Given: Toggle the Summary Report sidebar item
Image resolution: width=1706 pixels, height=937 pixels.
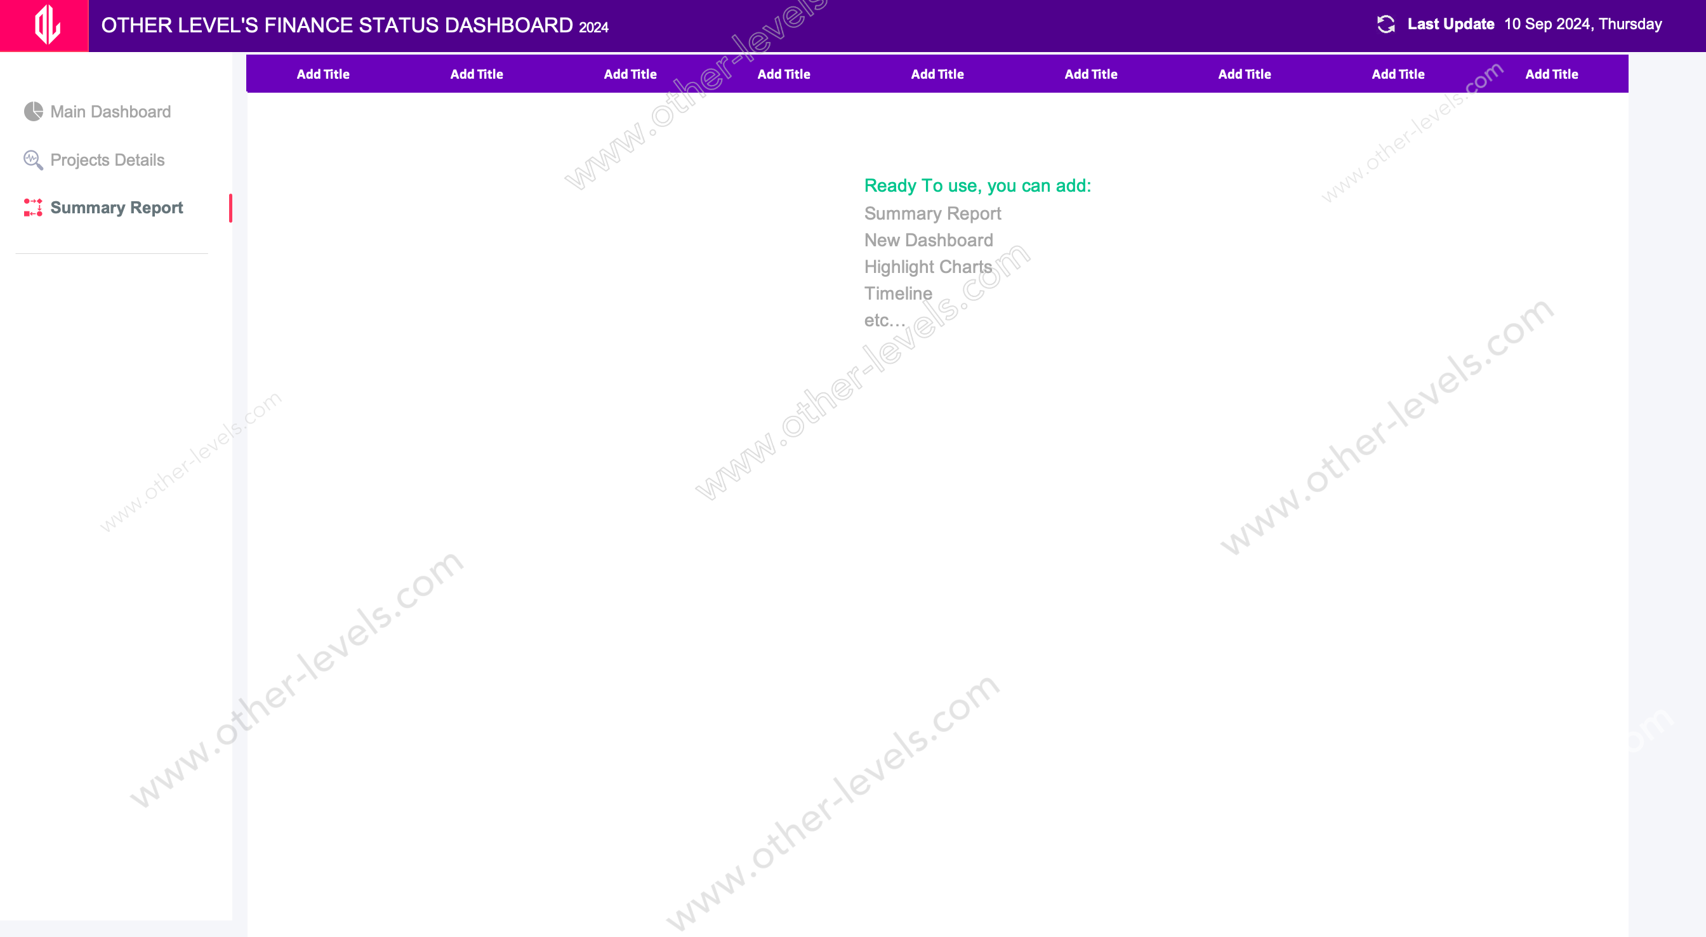Looking at the screenshot, I should [116, 208].
